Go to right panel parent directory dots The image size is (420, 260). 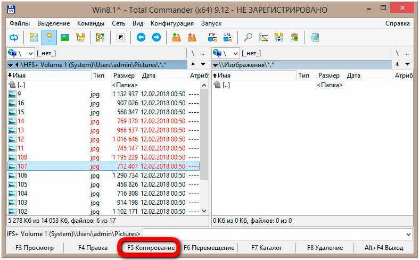[407, 53]
